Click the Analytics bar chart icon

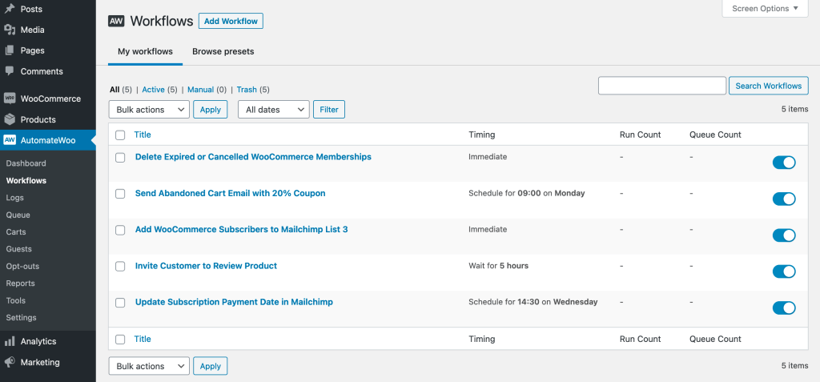click(10, 341)
